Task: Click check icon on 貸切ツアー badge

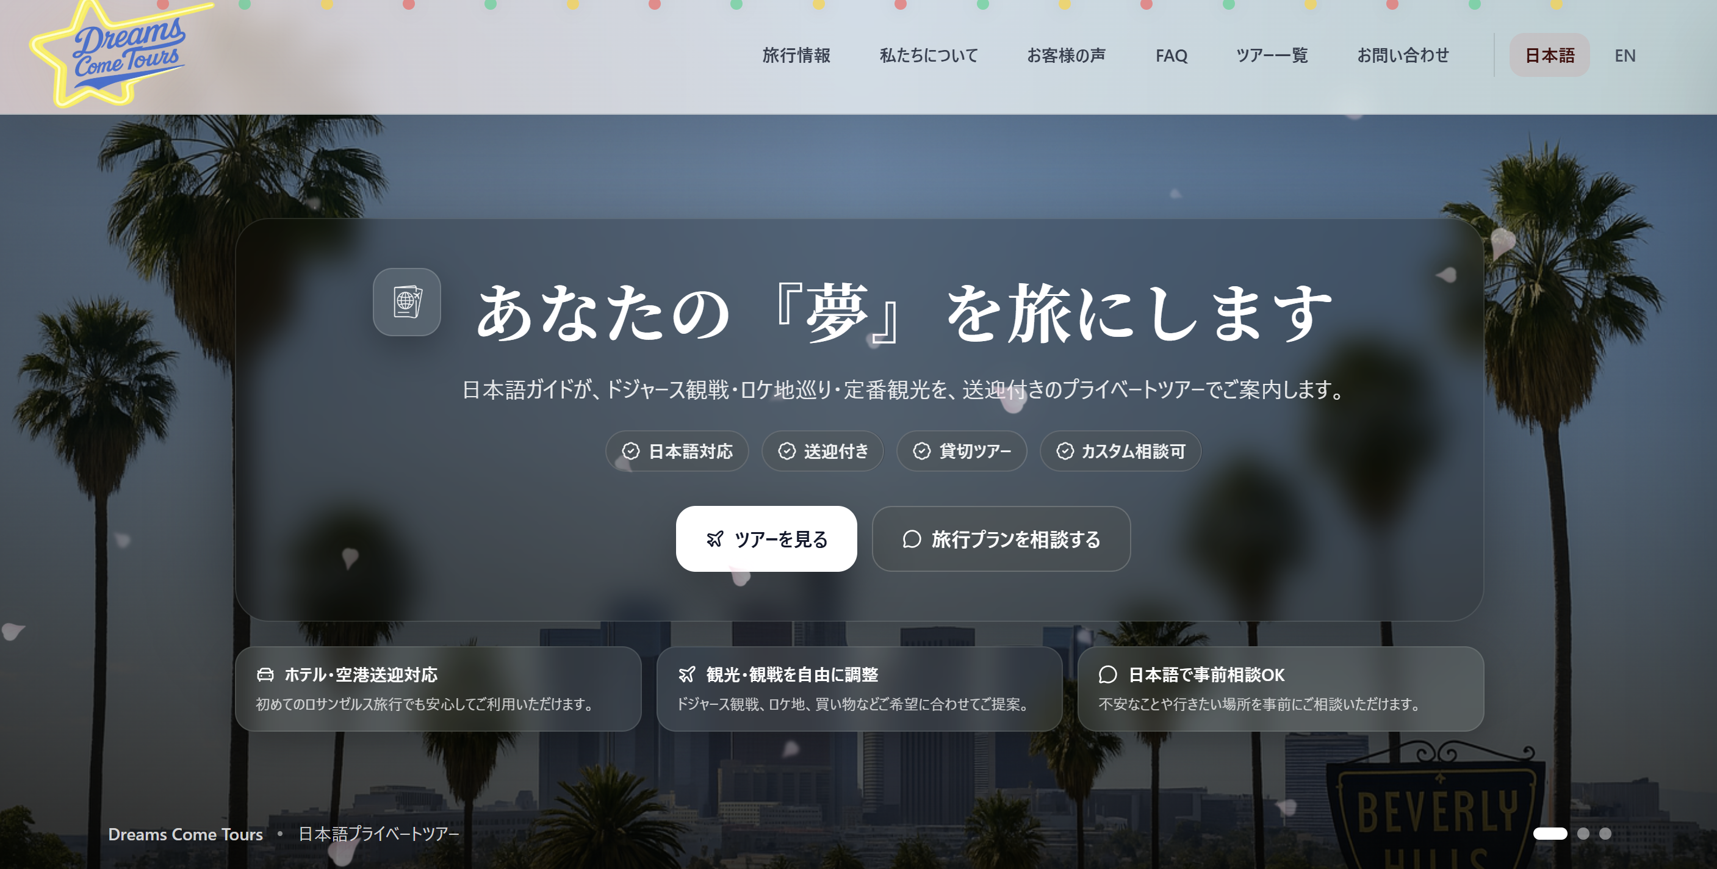Action: pos(921,451)
